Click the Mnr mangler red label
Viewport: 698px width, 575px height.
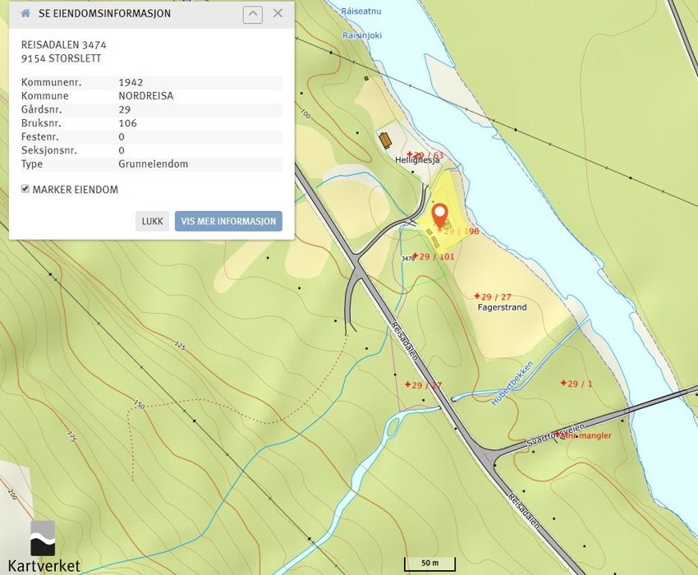[585, 435]
